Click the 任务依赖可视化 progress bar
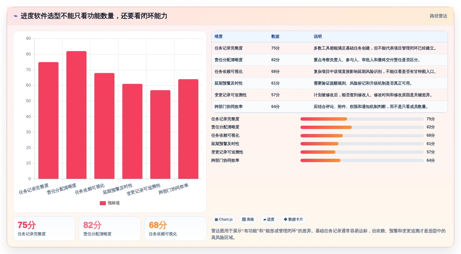Screen dimensions: 461x254 (x=362, y=135)
